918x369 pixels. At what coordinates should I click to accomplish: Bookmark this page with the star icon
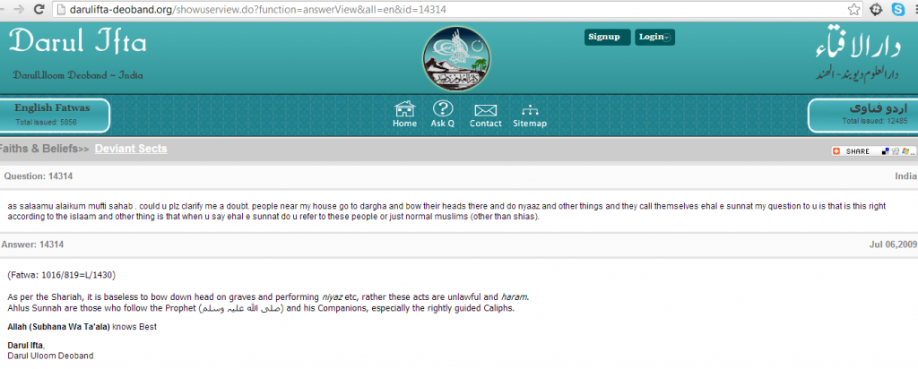click(x=854, y=9)
